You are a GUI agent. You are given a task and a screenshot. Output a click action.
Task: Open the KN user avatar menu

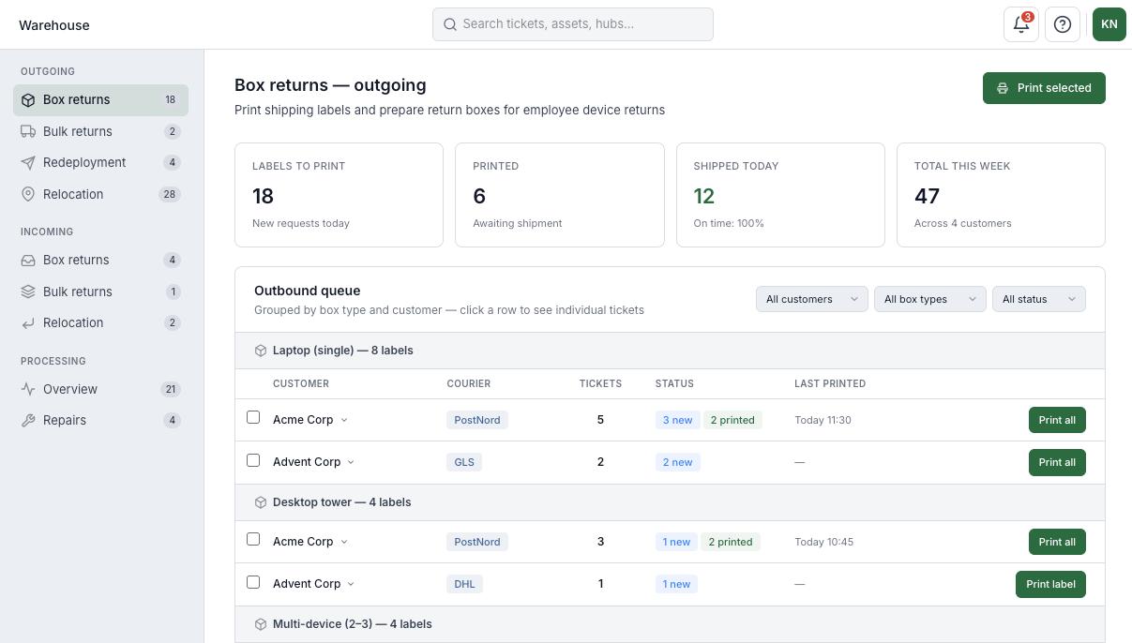[x=1109, y=24]
